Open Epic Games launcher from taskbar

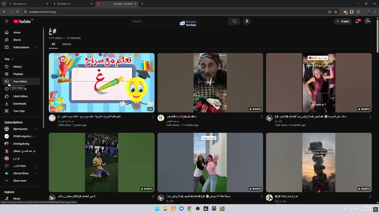point(214,209)
